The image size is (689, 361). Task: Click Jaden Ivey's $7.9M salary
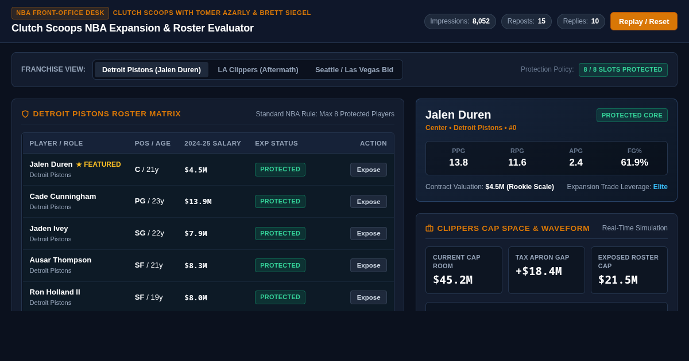[x=196, y=233]
